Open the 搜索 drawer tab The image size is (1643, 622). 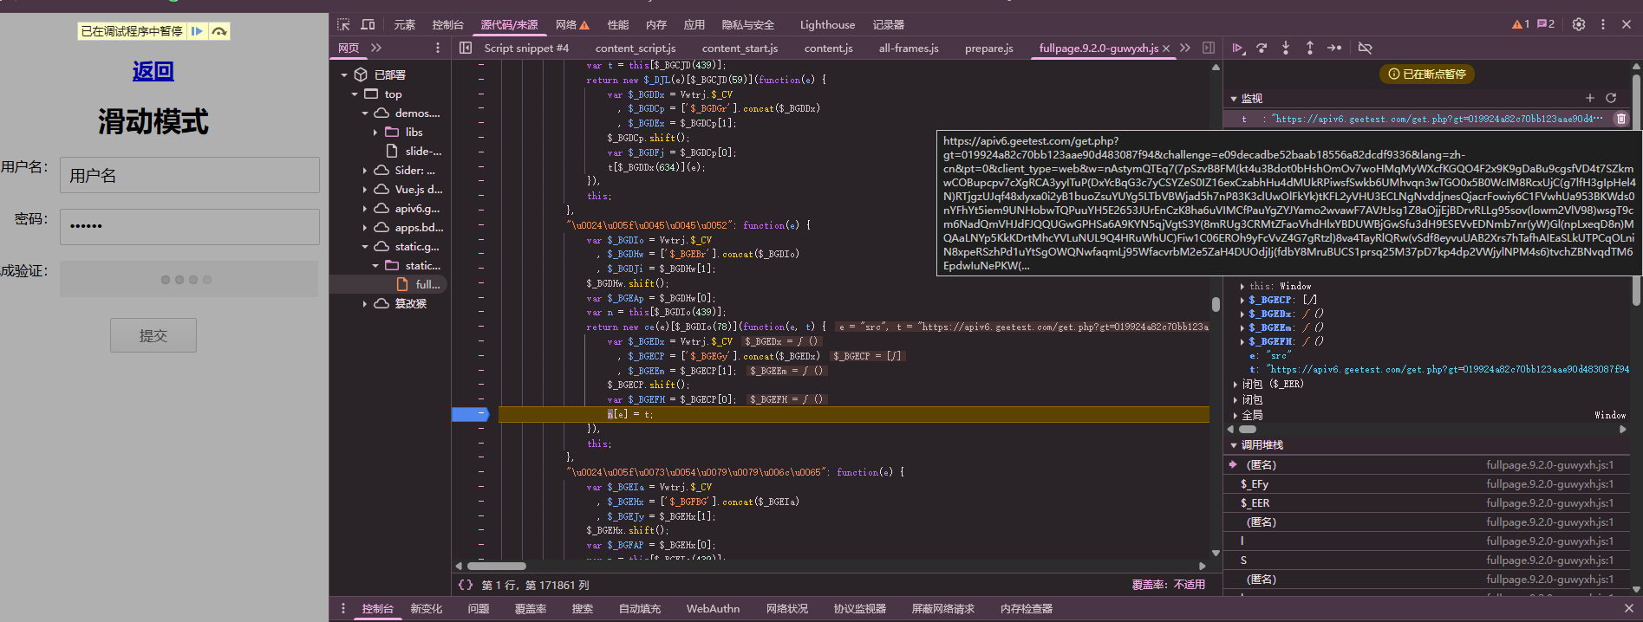583,608
